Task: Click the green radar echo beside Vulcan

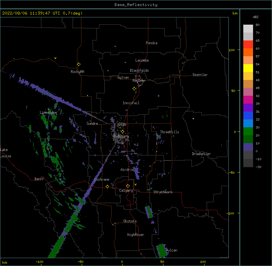Action: 162,251
